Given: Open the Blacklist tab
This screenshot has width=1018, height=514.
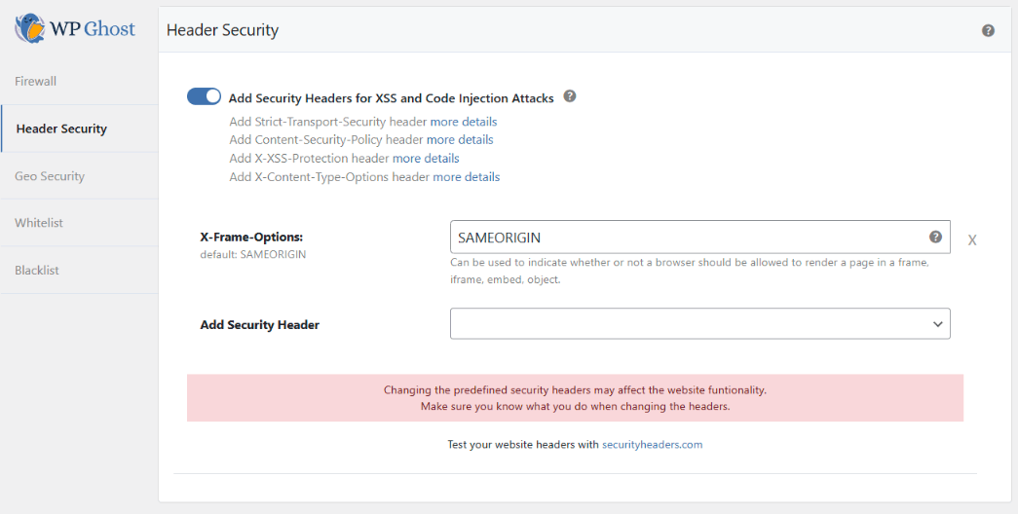Looking at the screenshot, I should point(37,270).
